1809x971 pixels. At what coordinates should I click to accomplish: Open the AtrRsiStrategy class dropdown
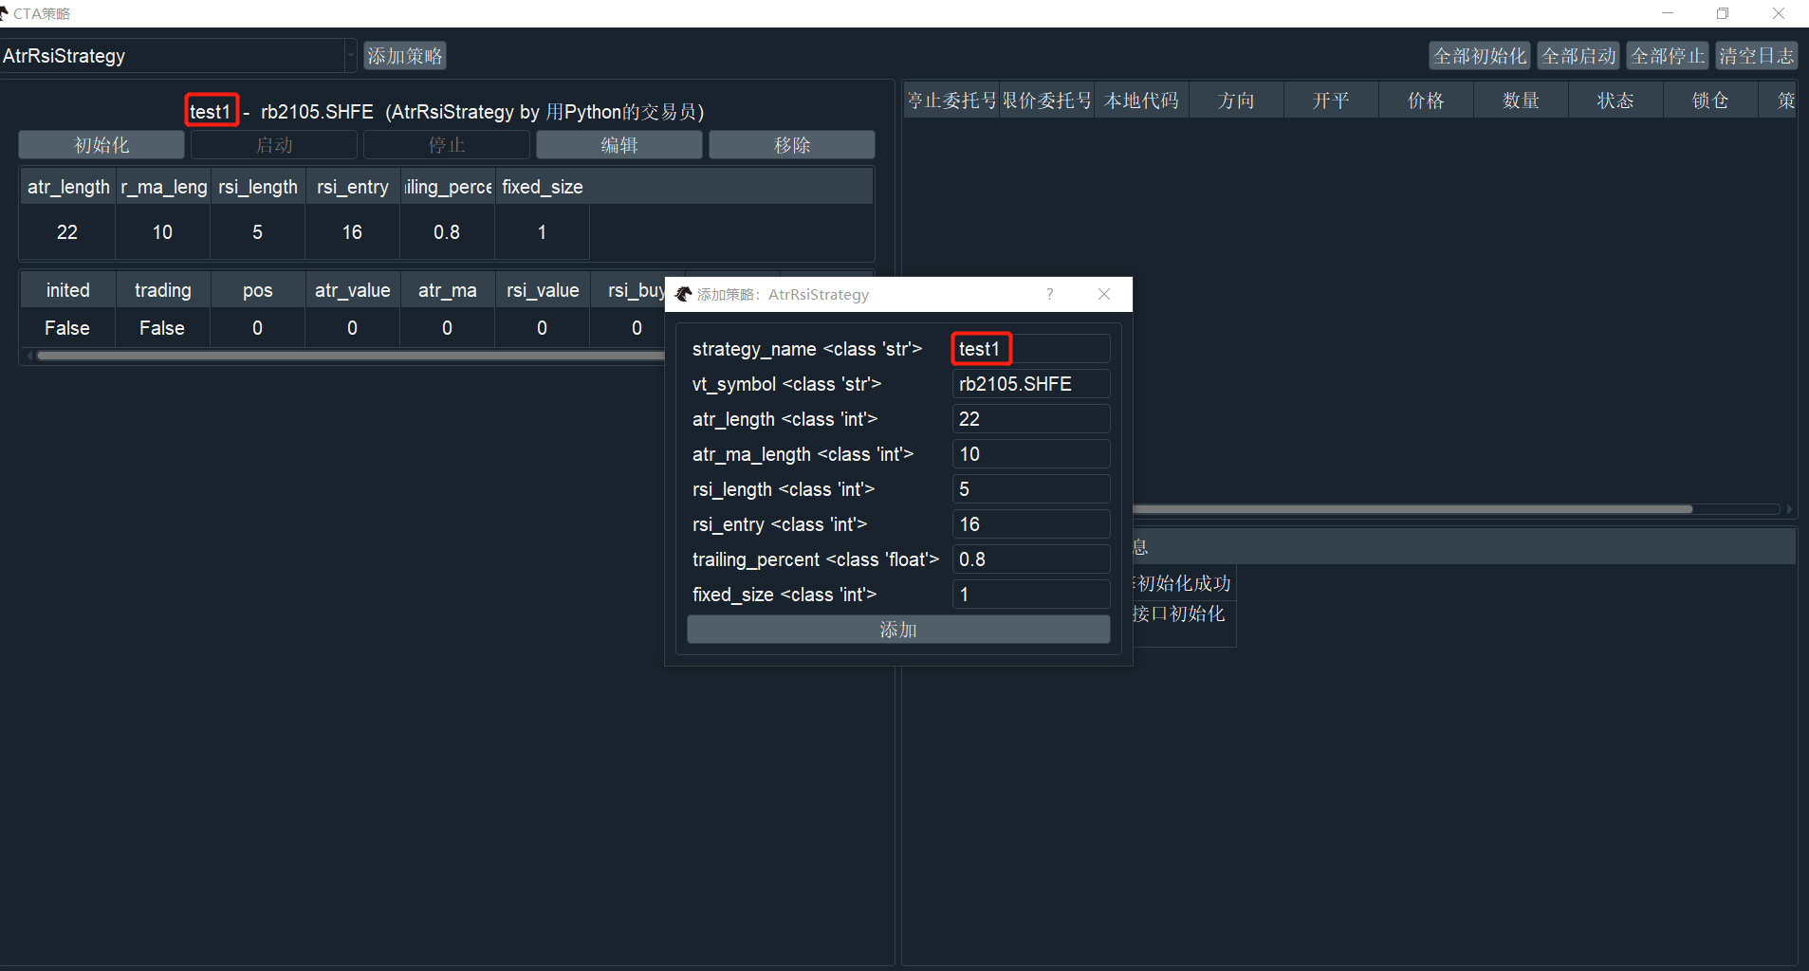tap(351, 55)
